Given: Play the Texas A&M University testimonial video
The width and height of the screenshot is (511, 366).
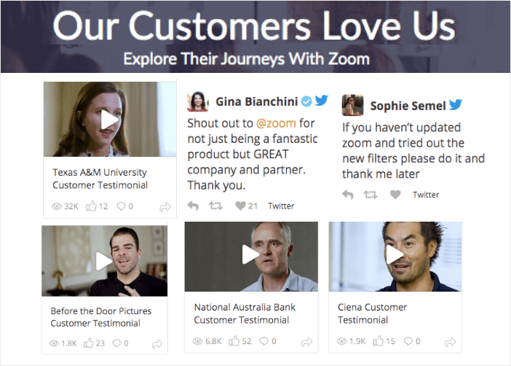Looking at the screenshot, I should [x=109, y=120].
